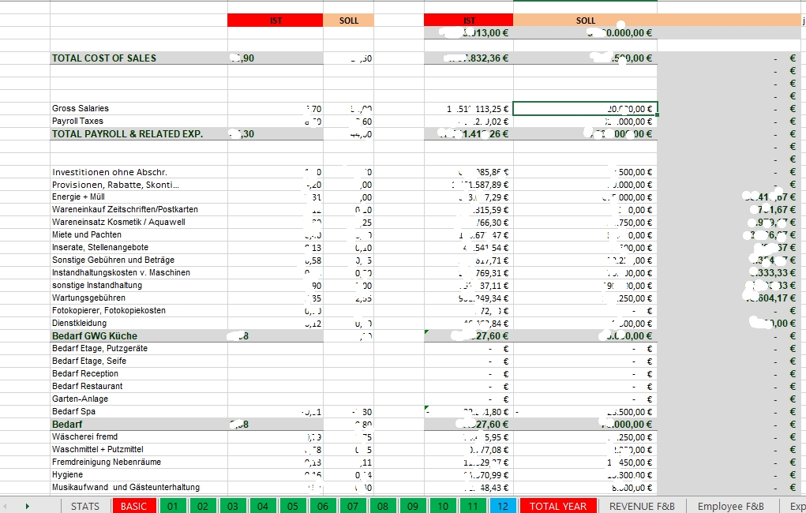Click TOTAL PAYROLL & RELATED EXP. cell
Viewport: 806px width, 513px height.
pyautogui.click(x=127, y=134)
